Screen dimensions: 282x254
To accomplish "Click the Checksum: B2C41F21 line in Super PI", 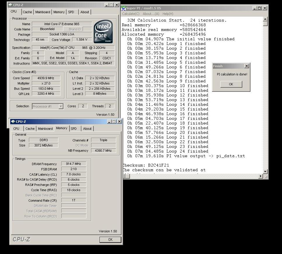I will coord(146,165).
